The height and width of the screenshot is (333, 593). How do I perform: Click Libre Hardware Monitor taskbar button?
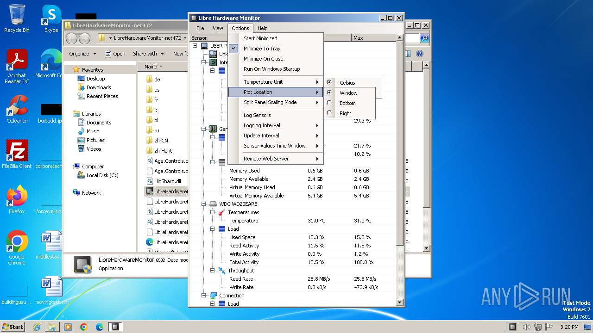coord(115,327)
